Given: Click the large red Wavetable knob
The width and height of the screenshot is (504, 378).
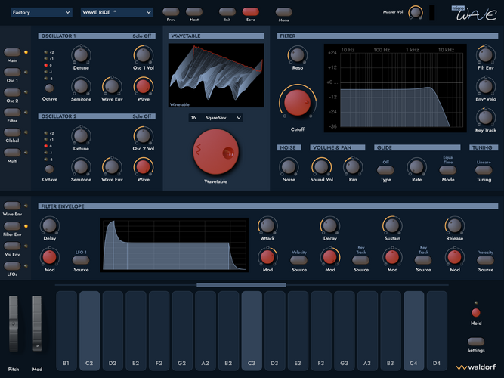Looking at the screenshot, I should click(215, 152).
